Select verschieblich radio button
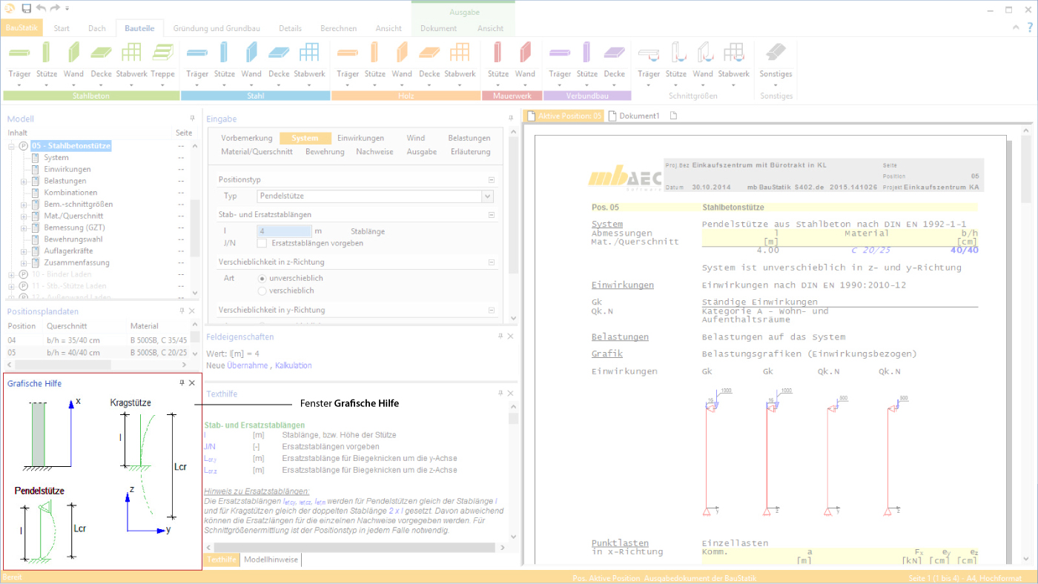 262,291
